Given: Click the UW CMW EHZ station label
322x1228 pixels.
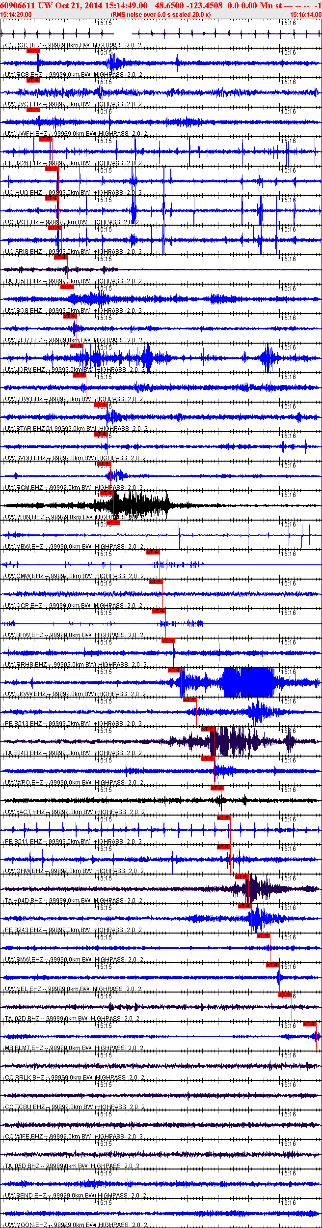Looking at the screenshot, I should pos(25,576).
